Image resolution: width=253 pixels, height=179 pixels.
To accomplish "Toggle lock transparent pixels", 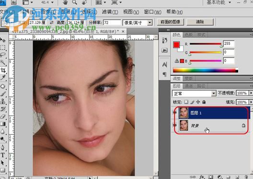I will click(186, 102).
